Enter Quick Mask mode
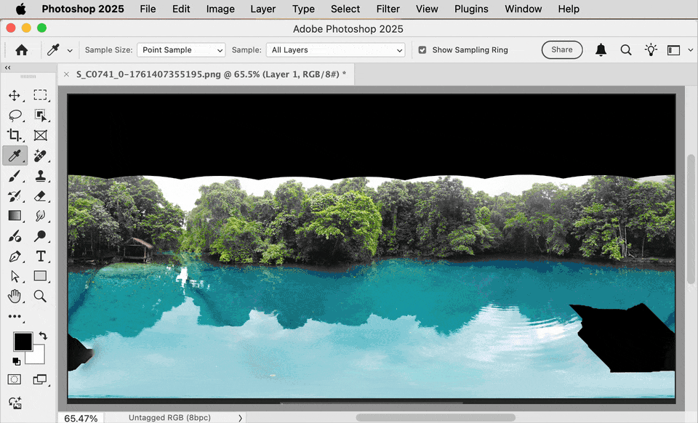 [15, 379]
